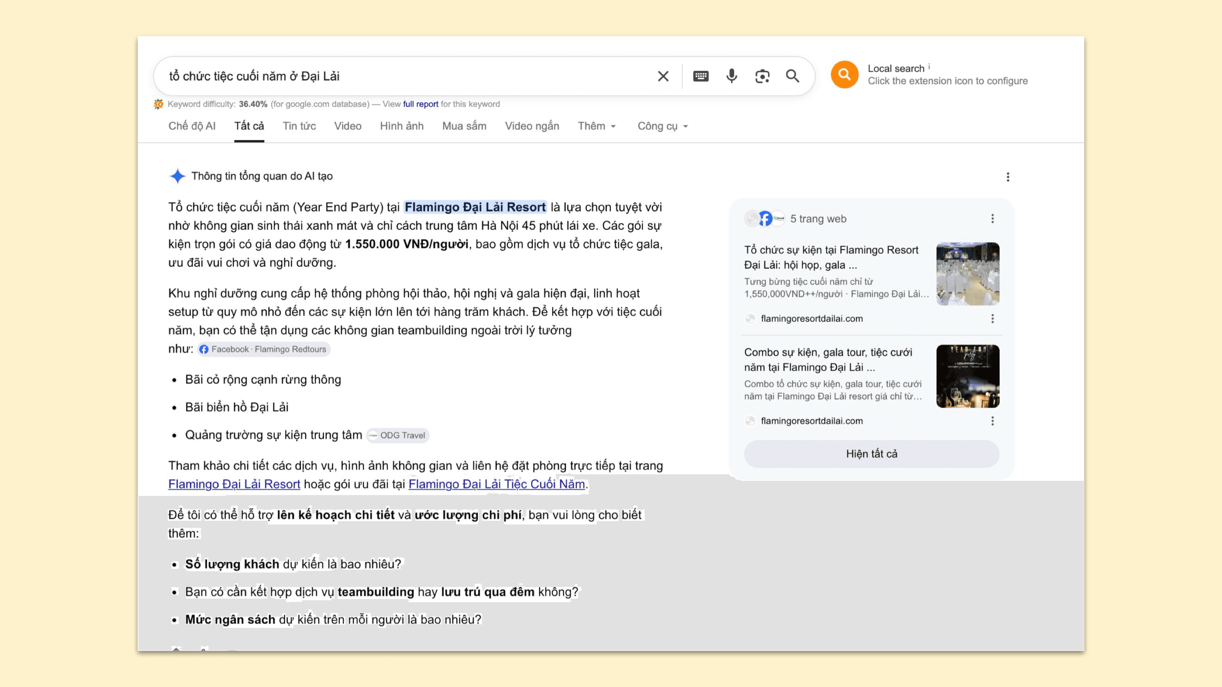The width and height of the screenshot is (1222, 687).
Task: Switch to the Video tab
Action: [x=348, y=126]
